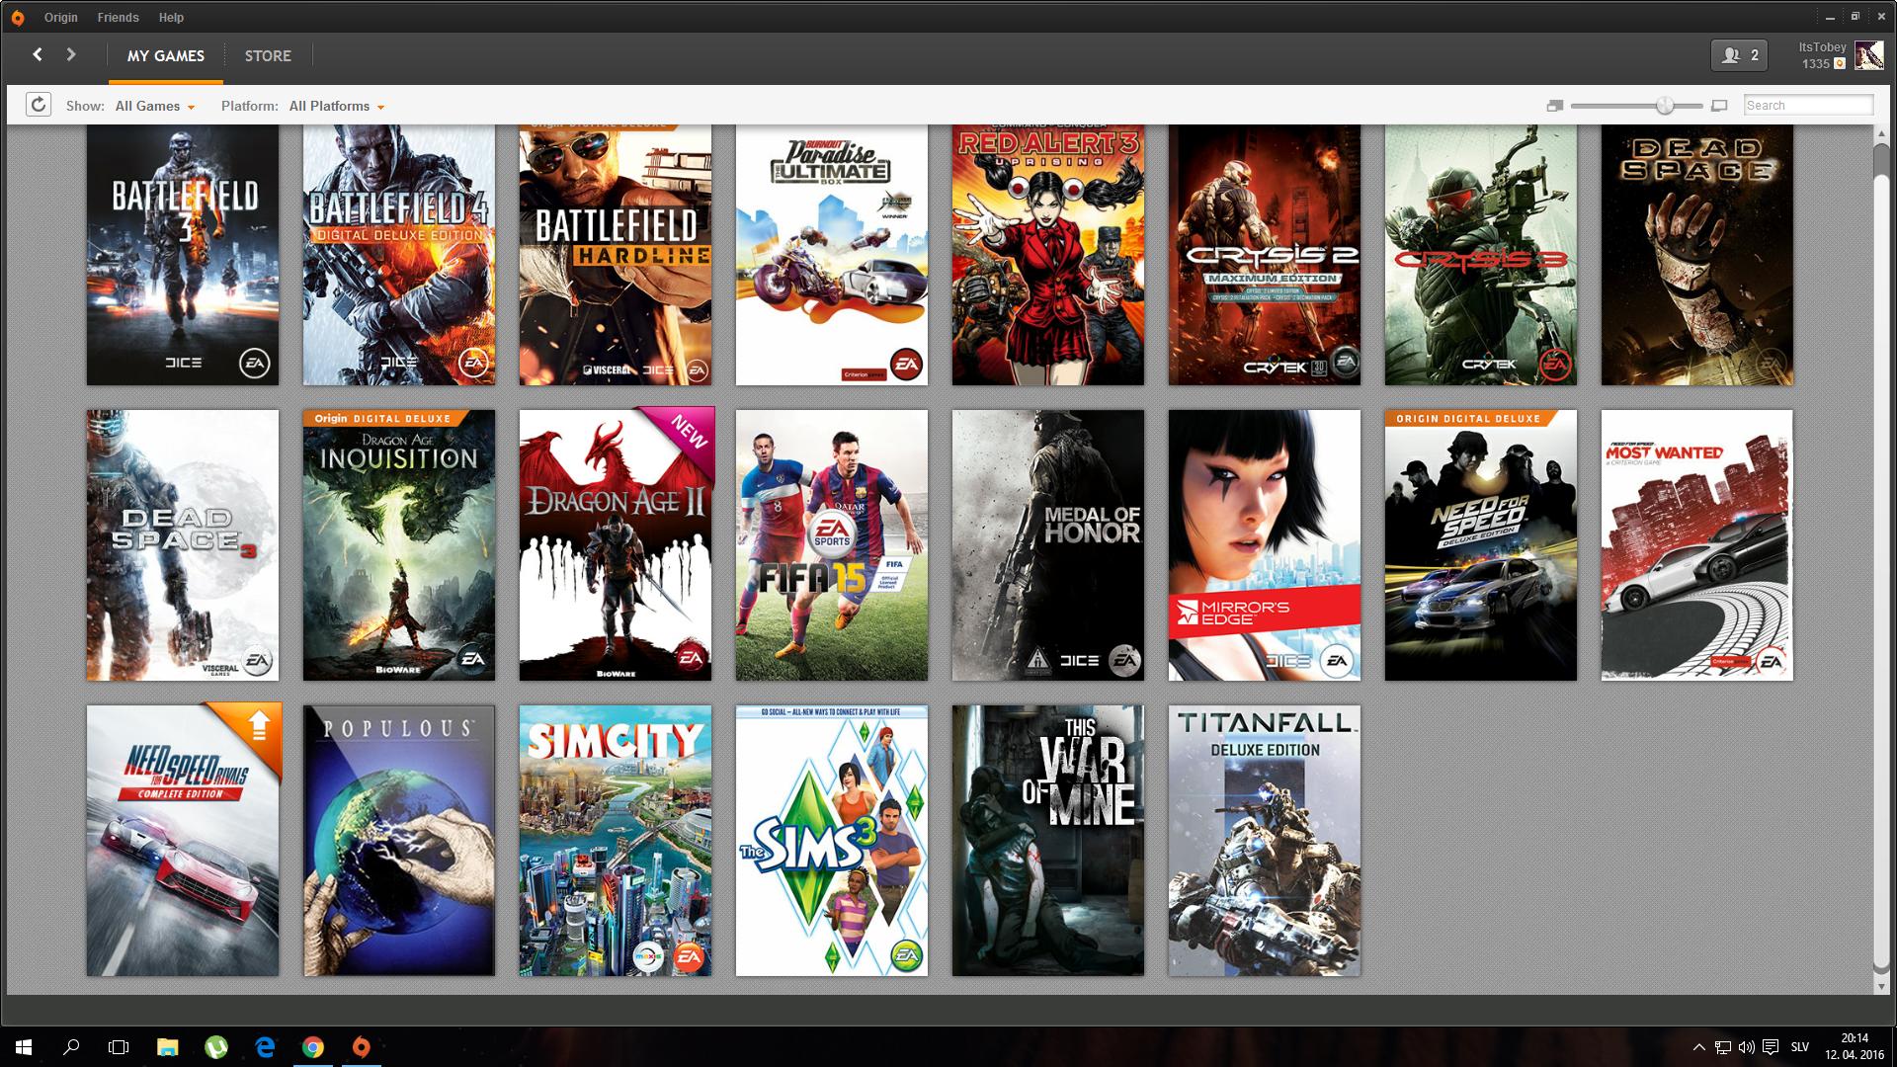Image resolution: width=1897 pixels, height=1067 pixels.
Task: Select the Crysis 2 Maximum Edition tile
Action: coord(1265,255)
